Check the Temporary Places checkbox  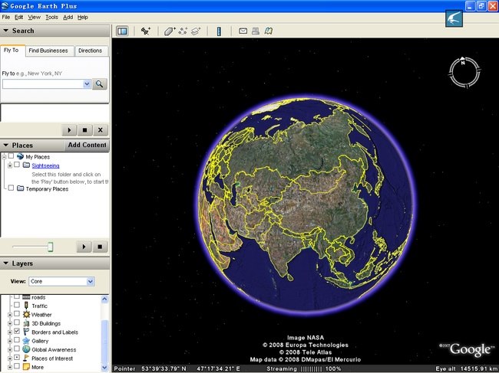pyautogui.click(x=12, y=188)
